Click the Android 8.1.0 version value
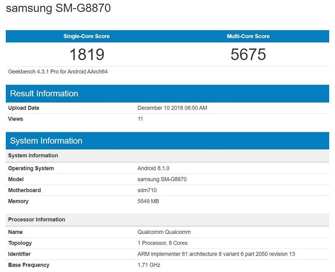The height and width of the screenshot is (272, 335). tap(154, 168)
